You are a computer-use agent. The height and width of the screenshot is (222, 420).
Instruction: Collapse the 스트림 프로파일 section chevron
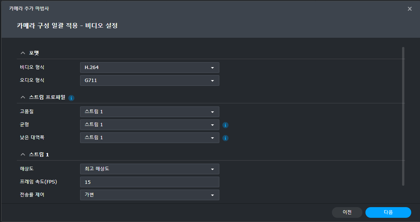pos(23,97)
